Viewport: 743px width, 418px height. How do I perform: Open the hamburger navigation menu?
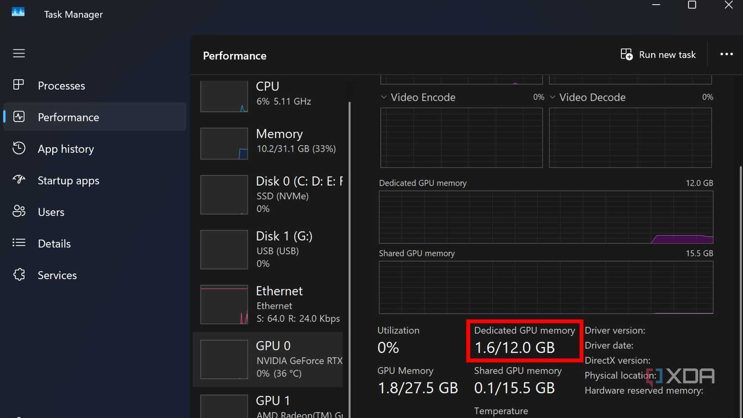click(19, 53)
